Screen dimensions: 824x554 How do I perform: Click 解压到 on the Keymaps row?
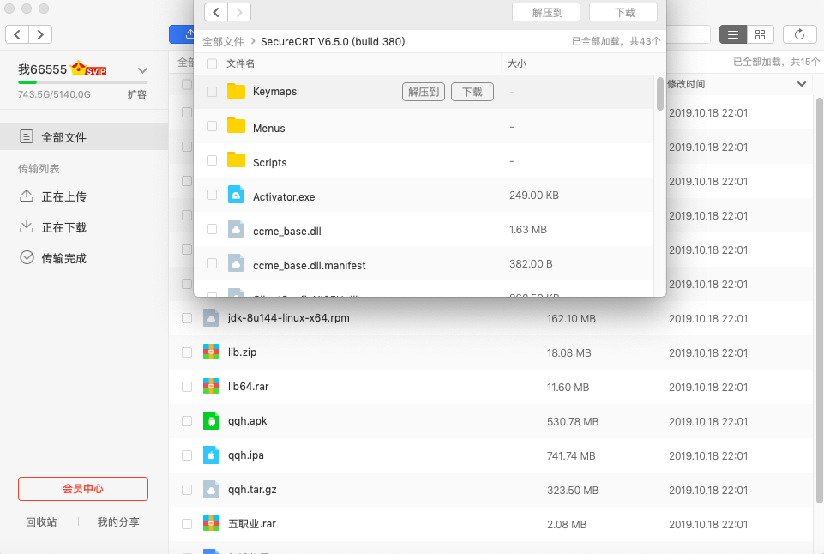424,92
